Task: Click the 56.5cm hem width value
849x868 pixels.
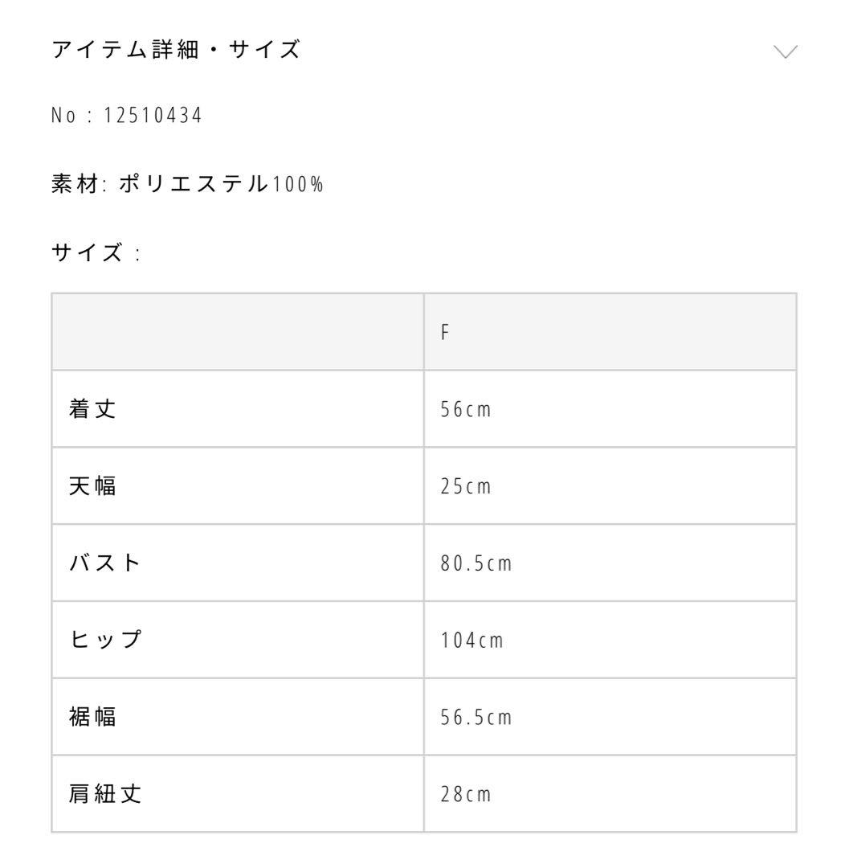Action: [476, 717]
